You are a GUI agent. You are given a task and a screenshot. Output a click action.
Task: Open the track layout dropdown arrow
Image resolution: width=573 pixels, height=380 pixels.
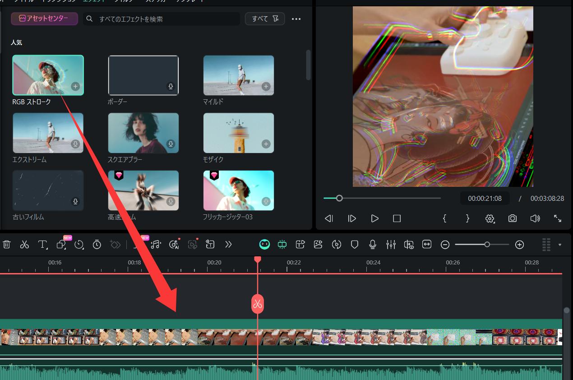[560, 245]
